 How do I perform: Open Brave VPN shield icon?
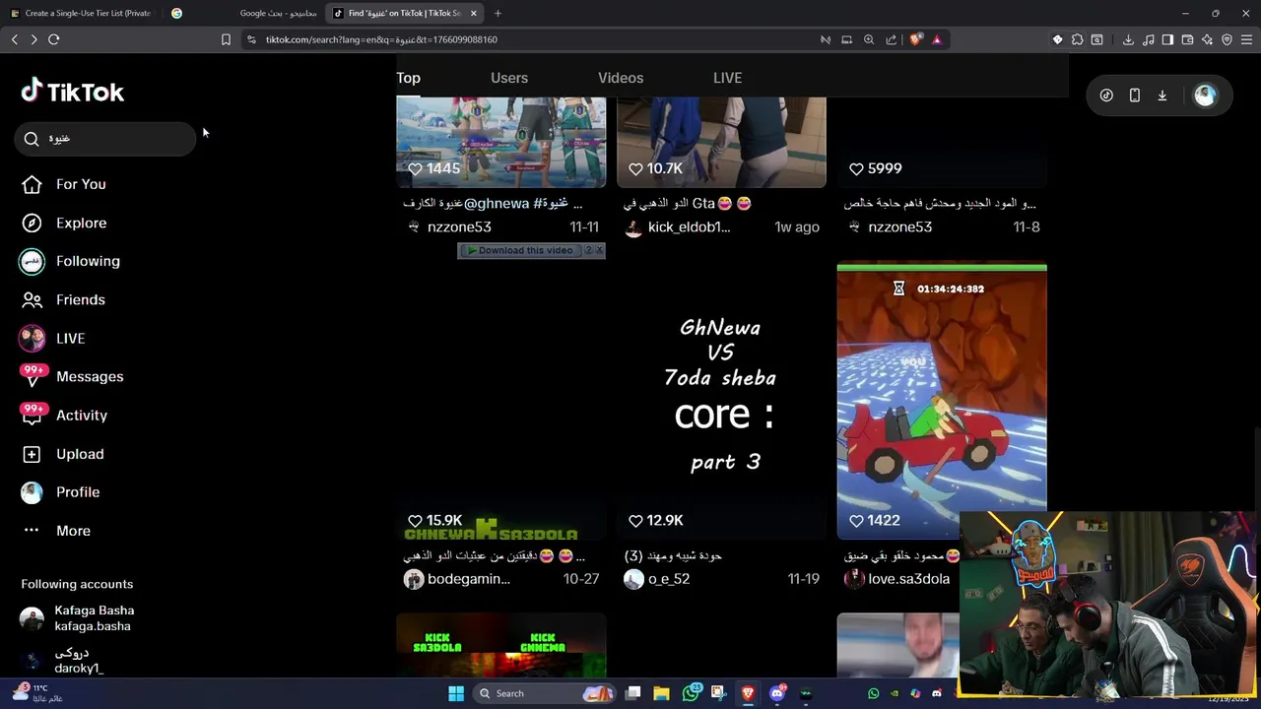click(x=1227, y=39)
